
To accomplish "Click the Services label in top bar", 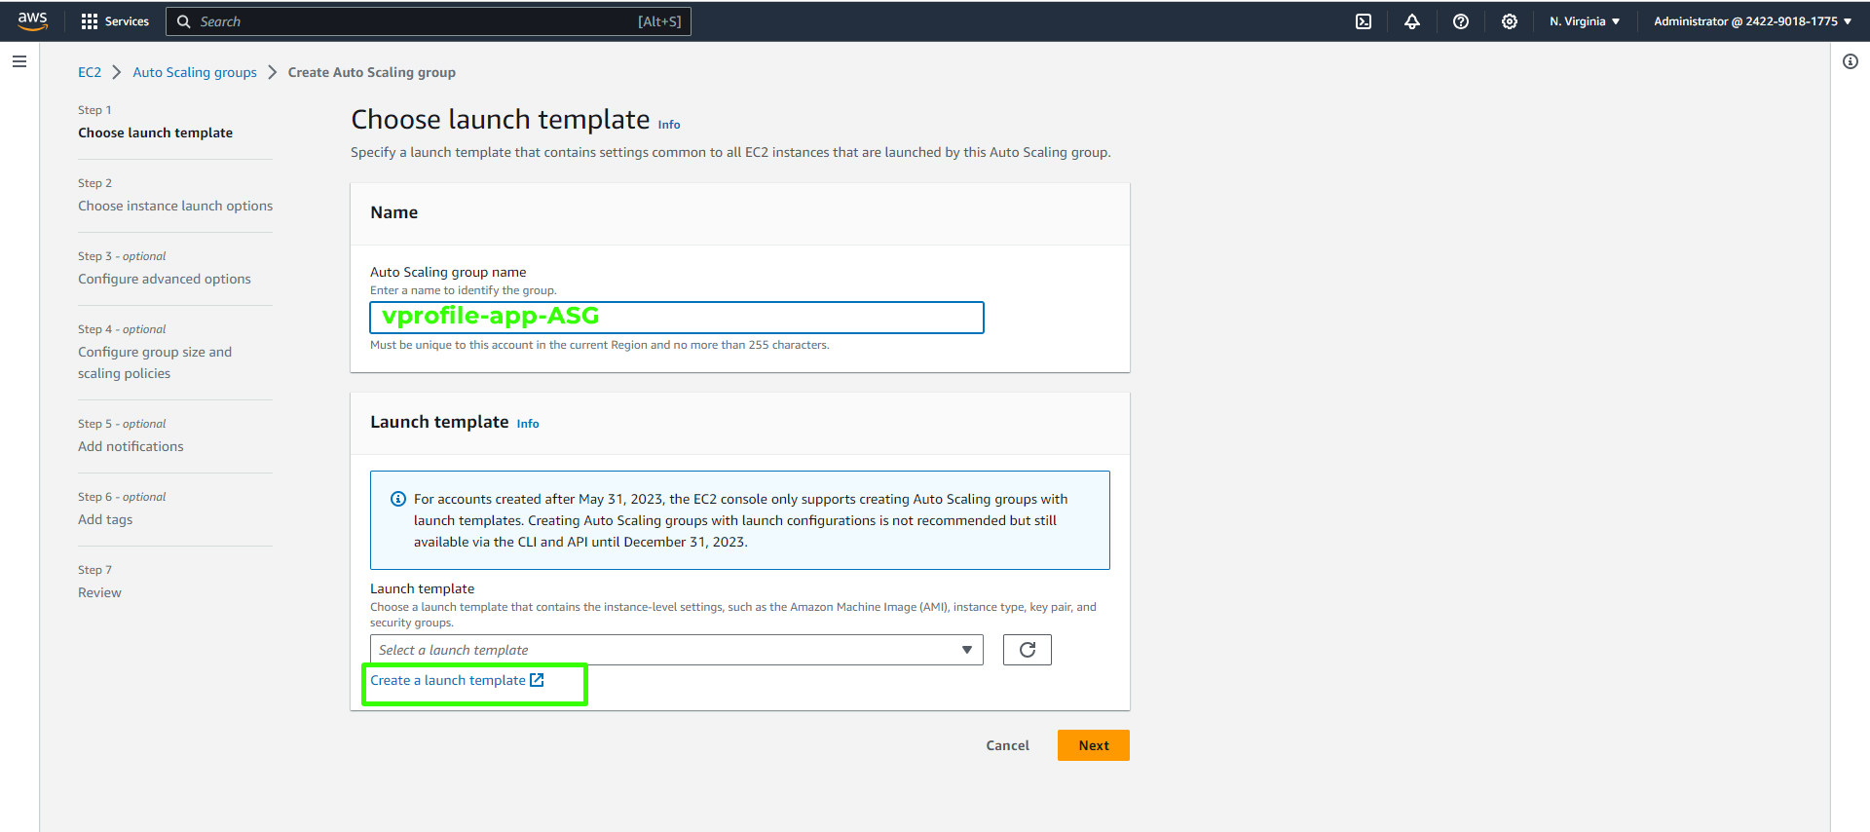I will click(127, 21).
